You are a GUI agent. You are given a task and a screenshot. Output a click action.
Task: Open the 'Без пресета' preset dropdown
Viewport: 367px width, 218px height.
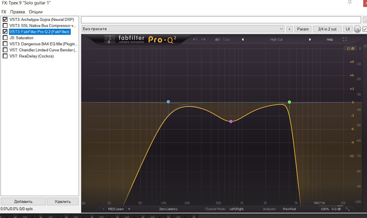coord(183,29)
